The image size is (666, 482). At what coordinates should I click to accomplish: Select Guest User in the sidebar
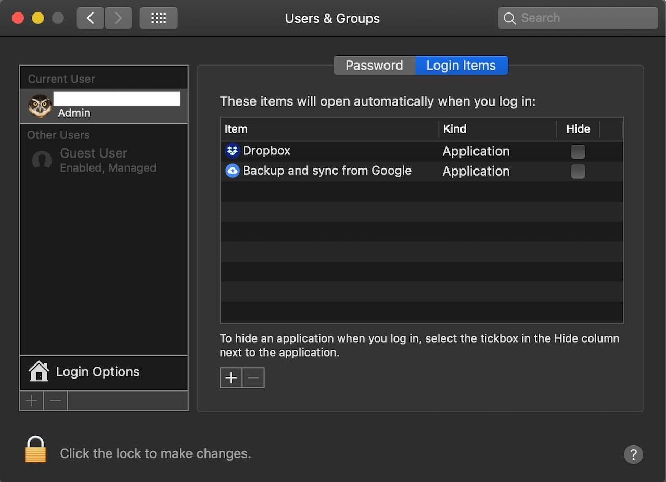(94, 160)
